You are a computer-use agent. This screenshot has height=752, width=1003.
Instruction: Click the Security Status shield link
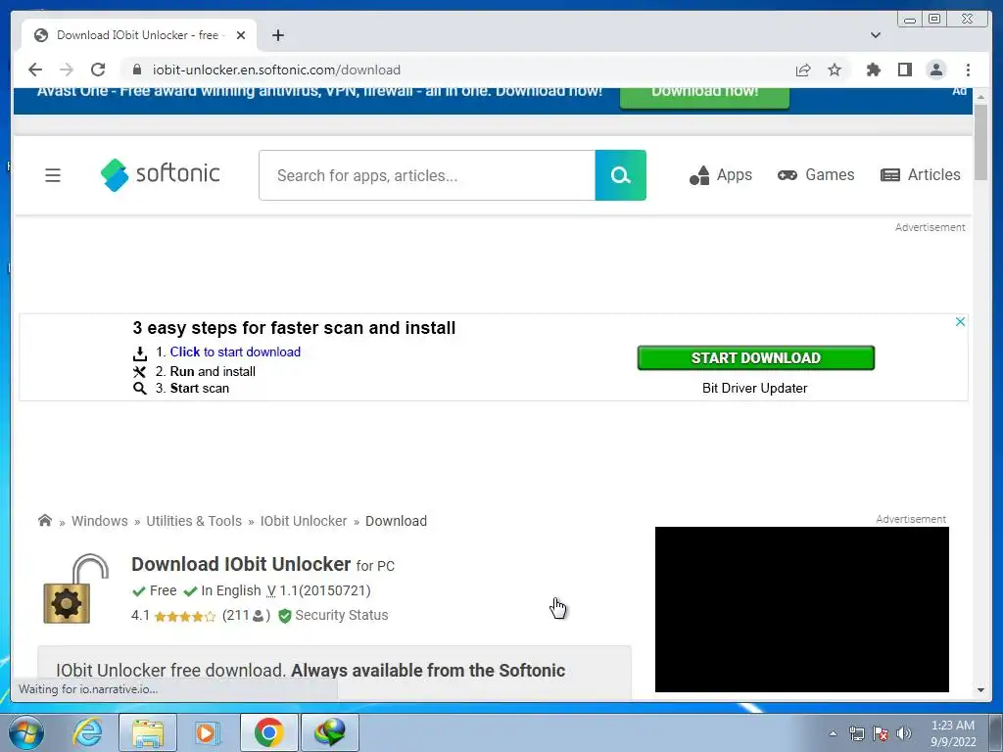[x=333, y=615]
